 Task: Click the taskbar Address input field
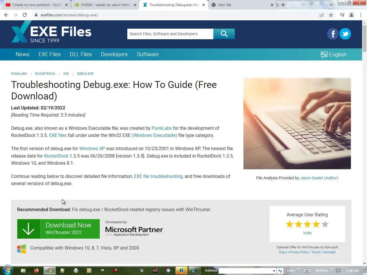point(245,271)
